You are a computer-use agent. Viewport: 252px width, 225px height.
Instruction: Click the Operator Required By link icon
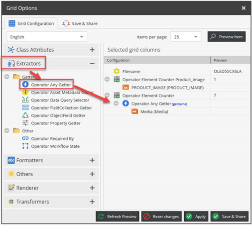tap(25, 138)
